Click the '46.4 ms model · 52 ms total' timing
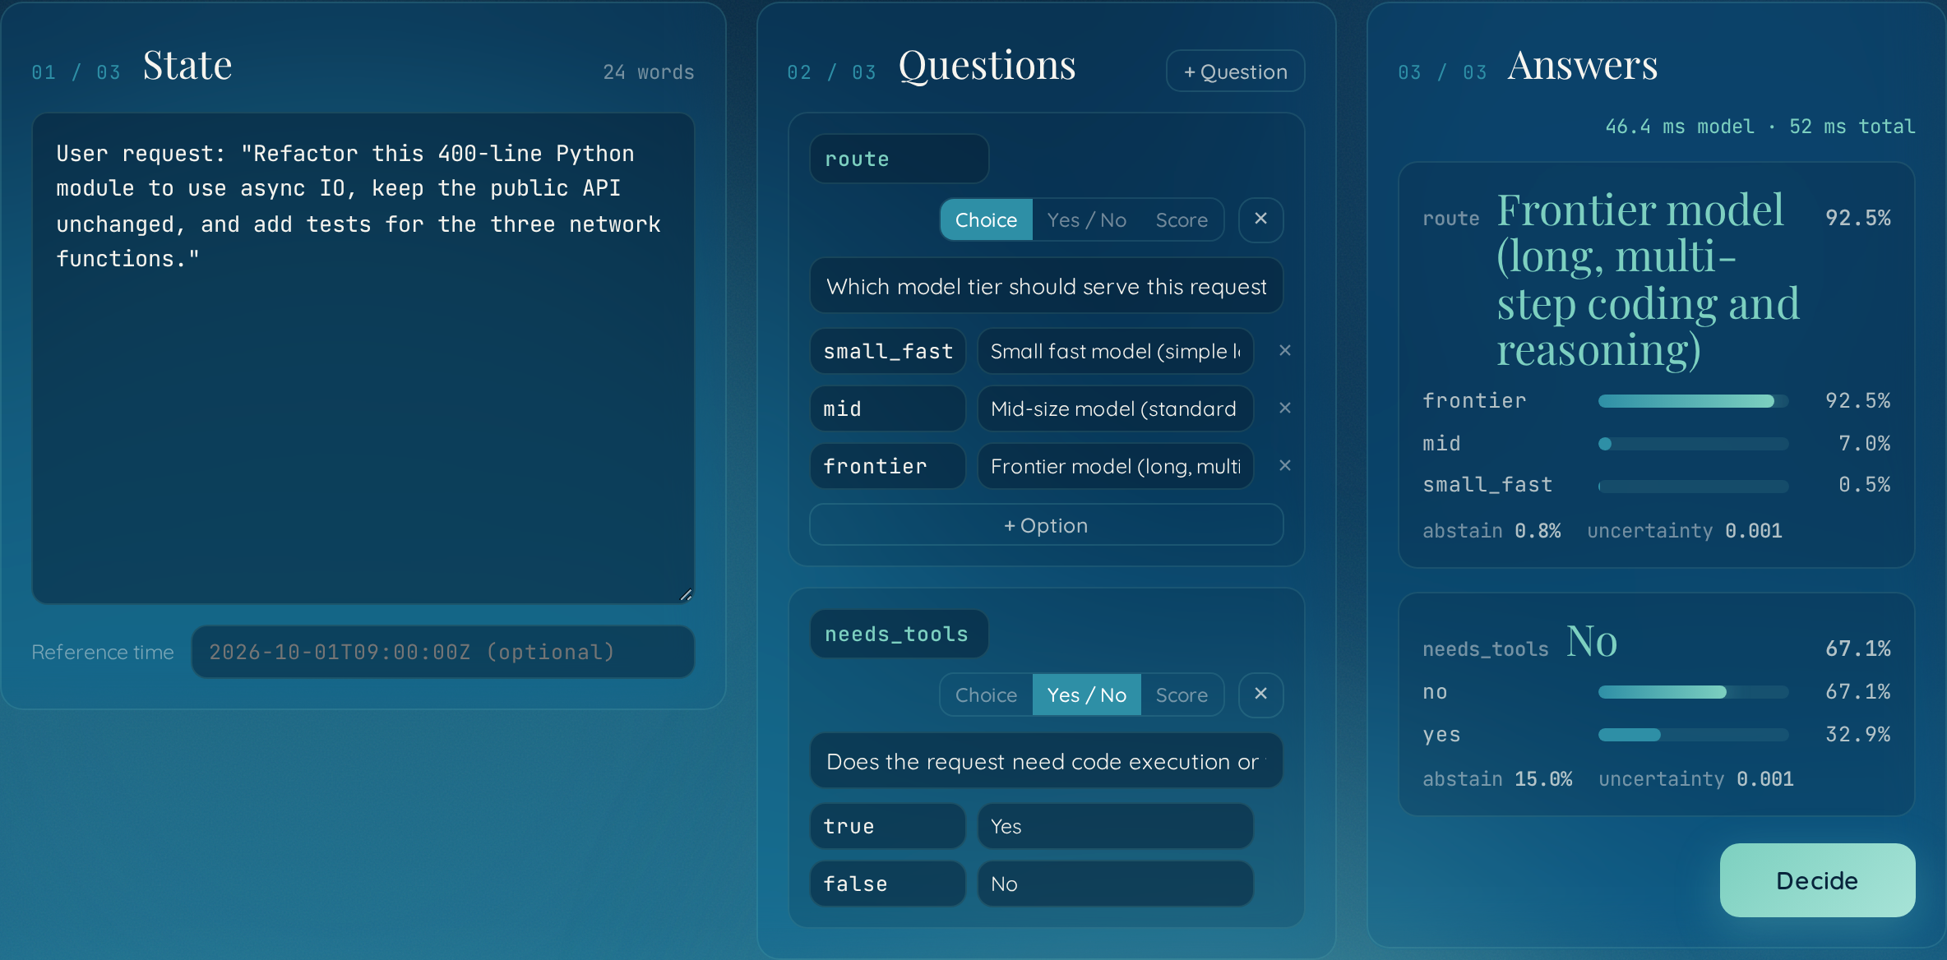Image resolution: width=1947 pixels, height=960 pixels. 1760,127
